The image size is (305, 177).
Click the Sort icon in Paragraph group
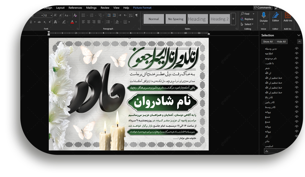point(131,15)
